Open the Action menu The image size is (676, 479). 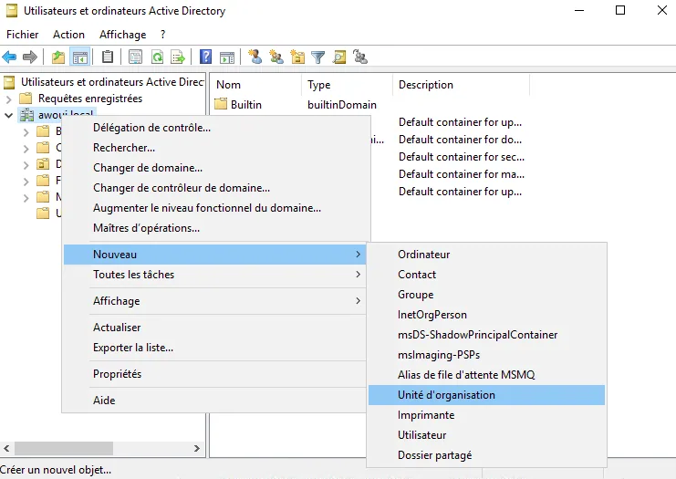coord(68,35)
